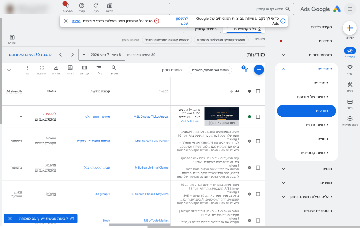Viewport: 360px width, 228px height.
Task: Click the campaign status filter chip
Action: pyautogui.click(x=221, y=40)
